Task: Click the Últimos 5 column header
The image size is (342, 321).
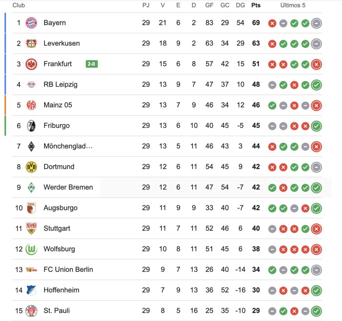Action: tap(293, 5)
